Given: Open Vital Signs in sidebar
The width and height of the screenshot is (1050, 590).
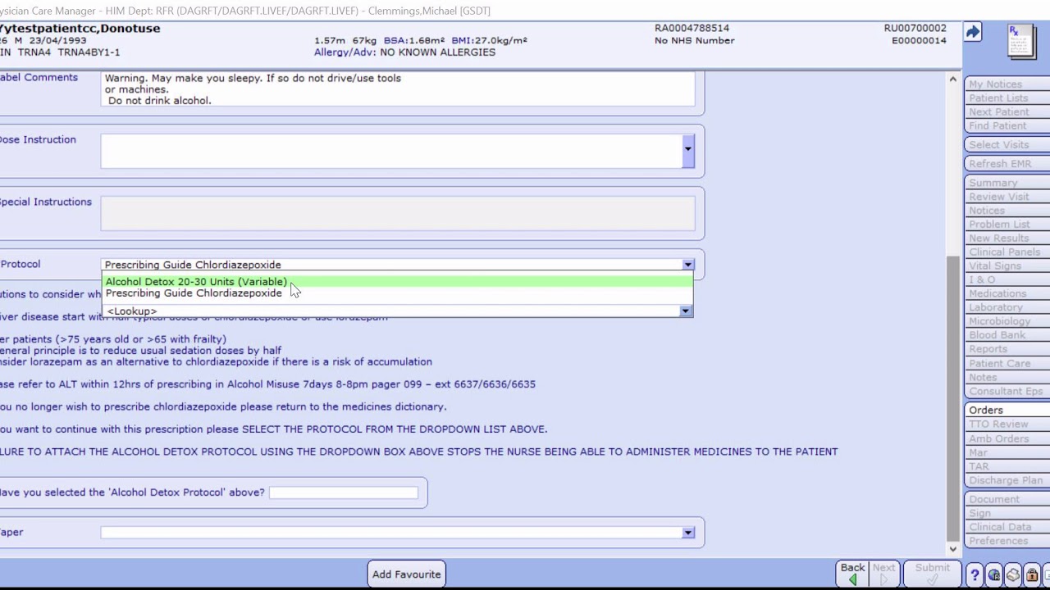Looking at the screenshot, I should (x=1007, y=265).
